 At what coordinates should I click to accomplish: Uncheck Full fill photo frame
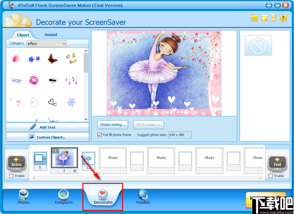point(99,135)
